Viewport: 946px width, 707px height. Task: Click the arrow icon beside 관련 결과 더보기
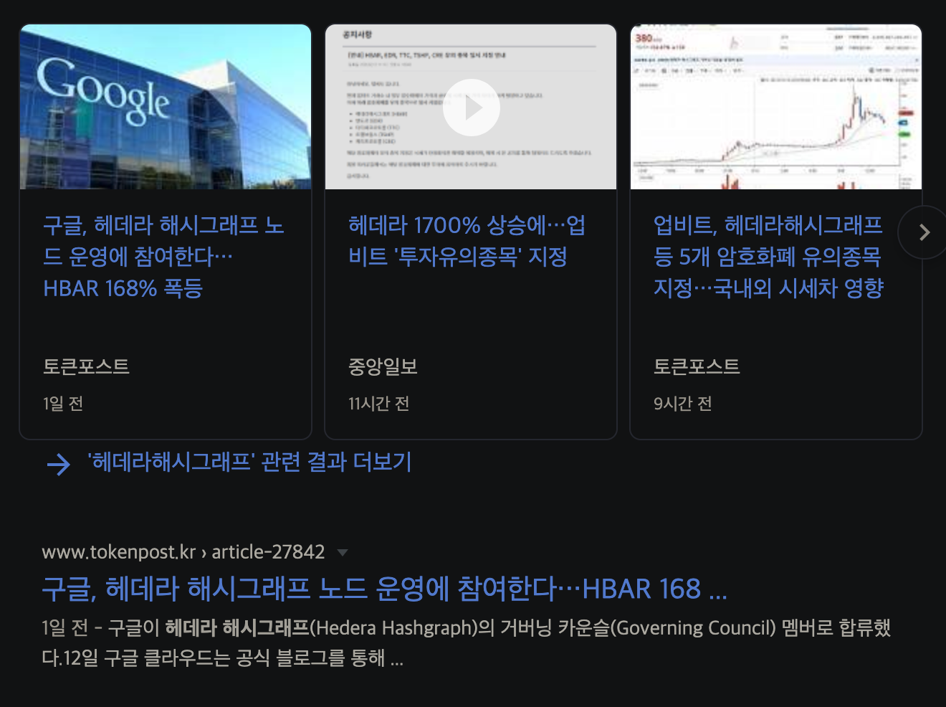click(59, 464)
